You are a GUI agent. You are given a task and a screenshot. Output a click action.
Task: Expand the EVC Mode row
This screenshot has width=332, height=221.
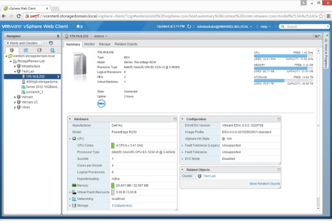tap(182, 159)
